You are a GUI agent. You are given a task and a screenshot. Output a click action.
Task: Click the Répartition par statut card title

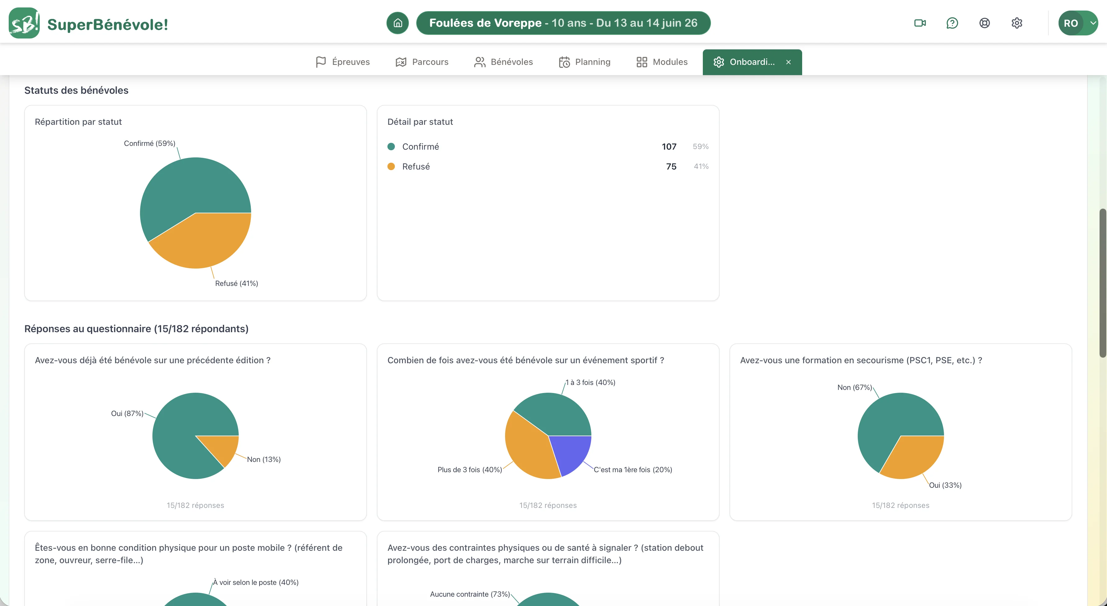[x=78, y=122]
